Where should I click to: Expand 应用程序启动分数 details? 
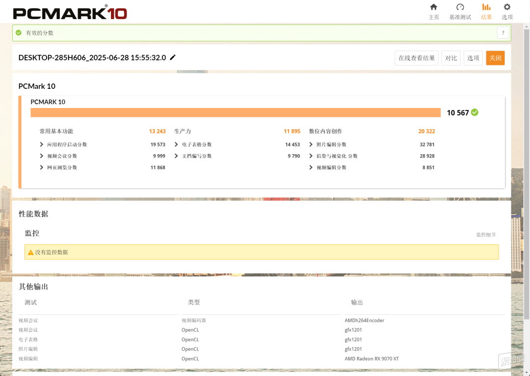tap(42, 144)
